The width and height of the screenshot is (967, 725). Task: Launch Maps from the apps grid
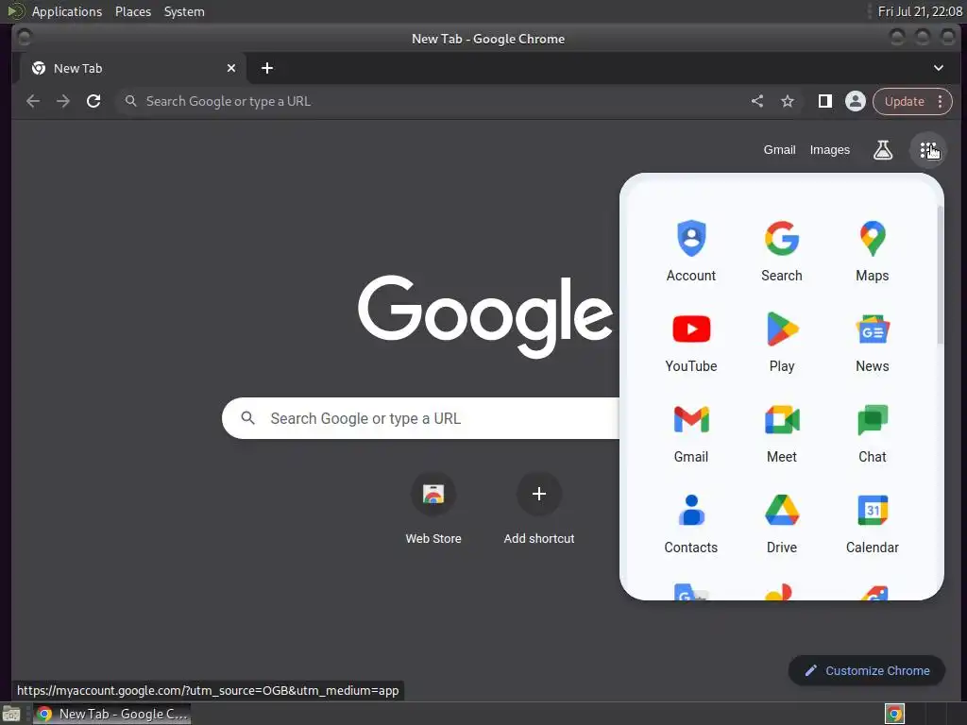pyautogui.click(x=872, y=250)
